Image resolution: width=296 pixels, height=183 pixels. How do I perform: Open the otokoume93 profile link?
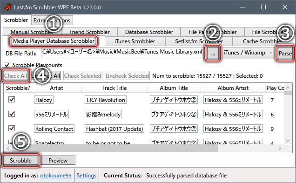[56, 176]
